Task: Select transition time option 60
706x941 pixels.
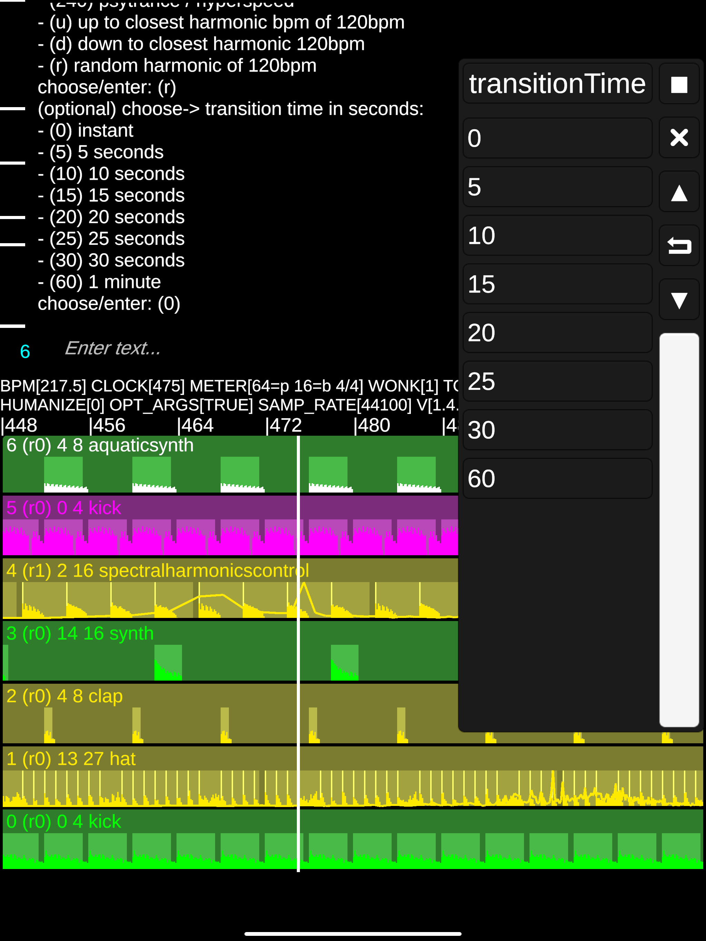Action: tap(557, 478)
